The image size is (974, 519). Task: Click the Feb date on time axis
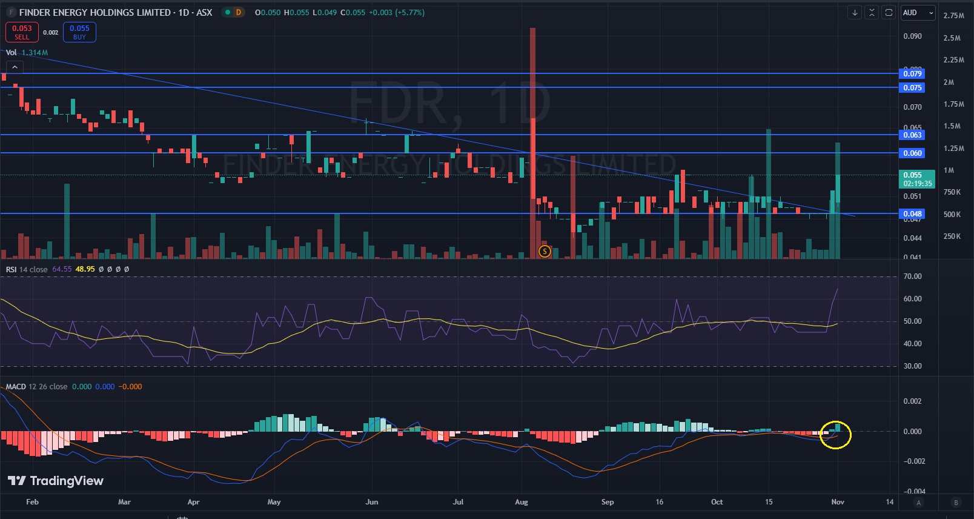tap(33, 502)
